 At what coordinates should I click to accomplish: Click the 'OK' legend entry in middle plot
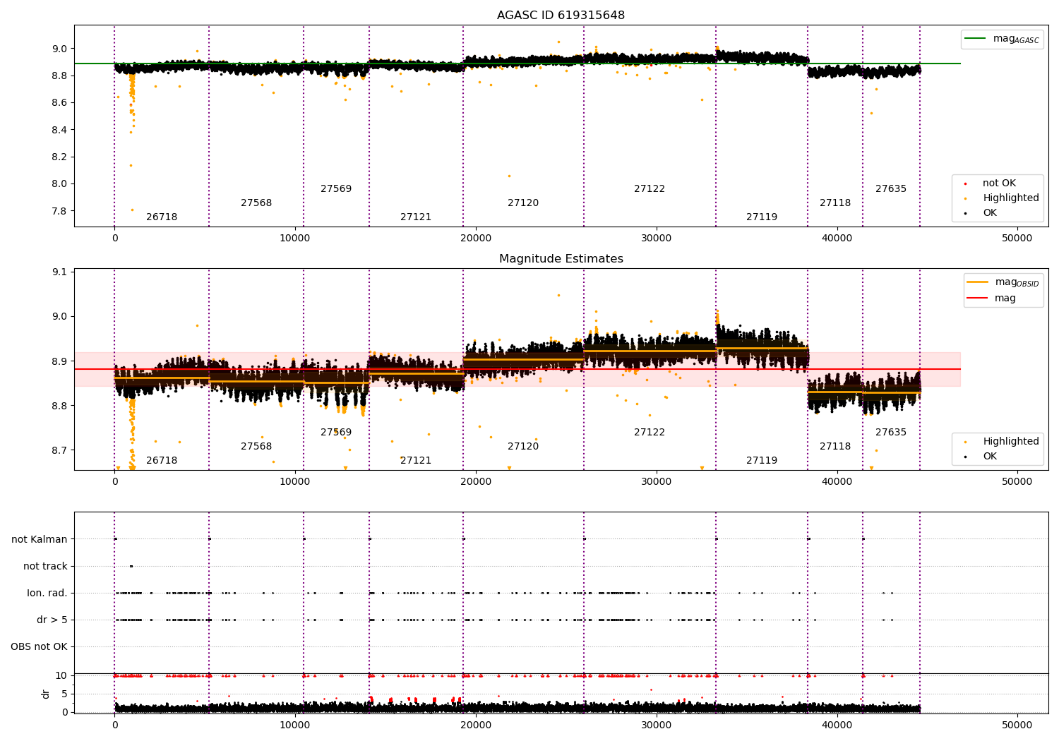(981, 457)
